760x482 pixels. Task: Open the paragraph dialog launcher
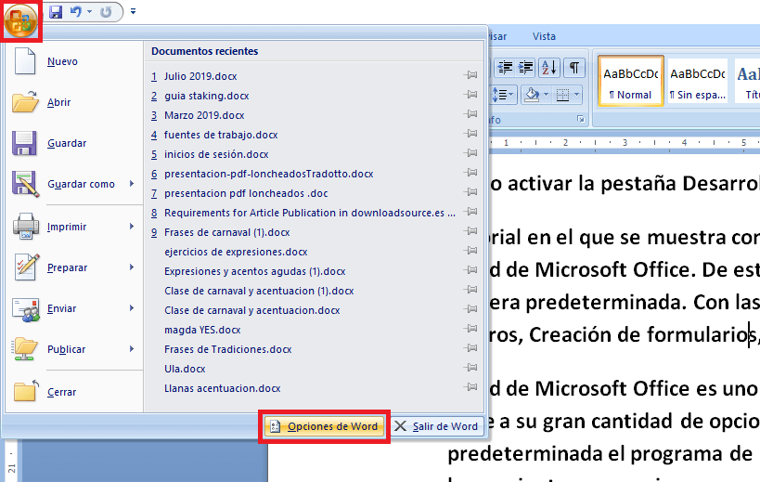581,119
